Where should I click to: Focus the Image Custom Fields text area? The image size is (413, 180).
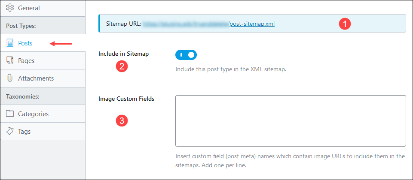click(x=291, y=121)
